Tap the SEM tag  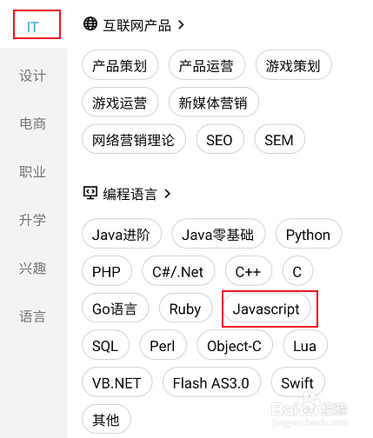click(280, 139)
